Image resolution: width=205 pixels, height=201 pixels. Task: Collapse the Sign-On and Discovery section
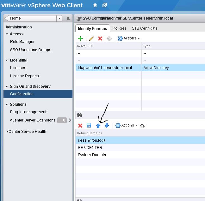click(x=7, y=86)
